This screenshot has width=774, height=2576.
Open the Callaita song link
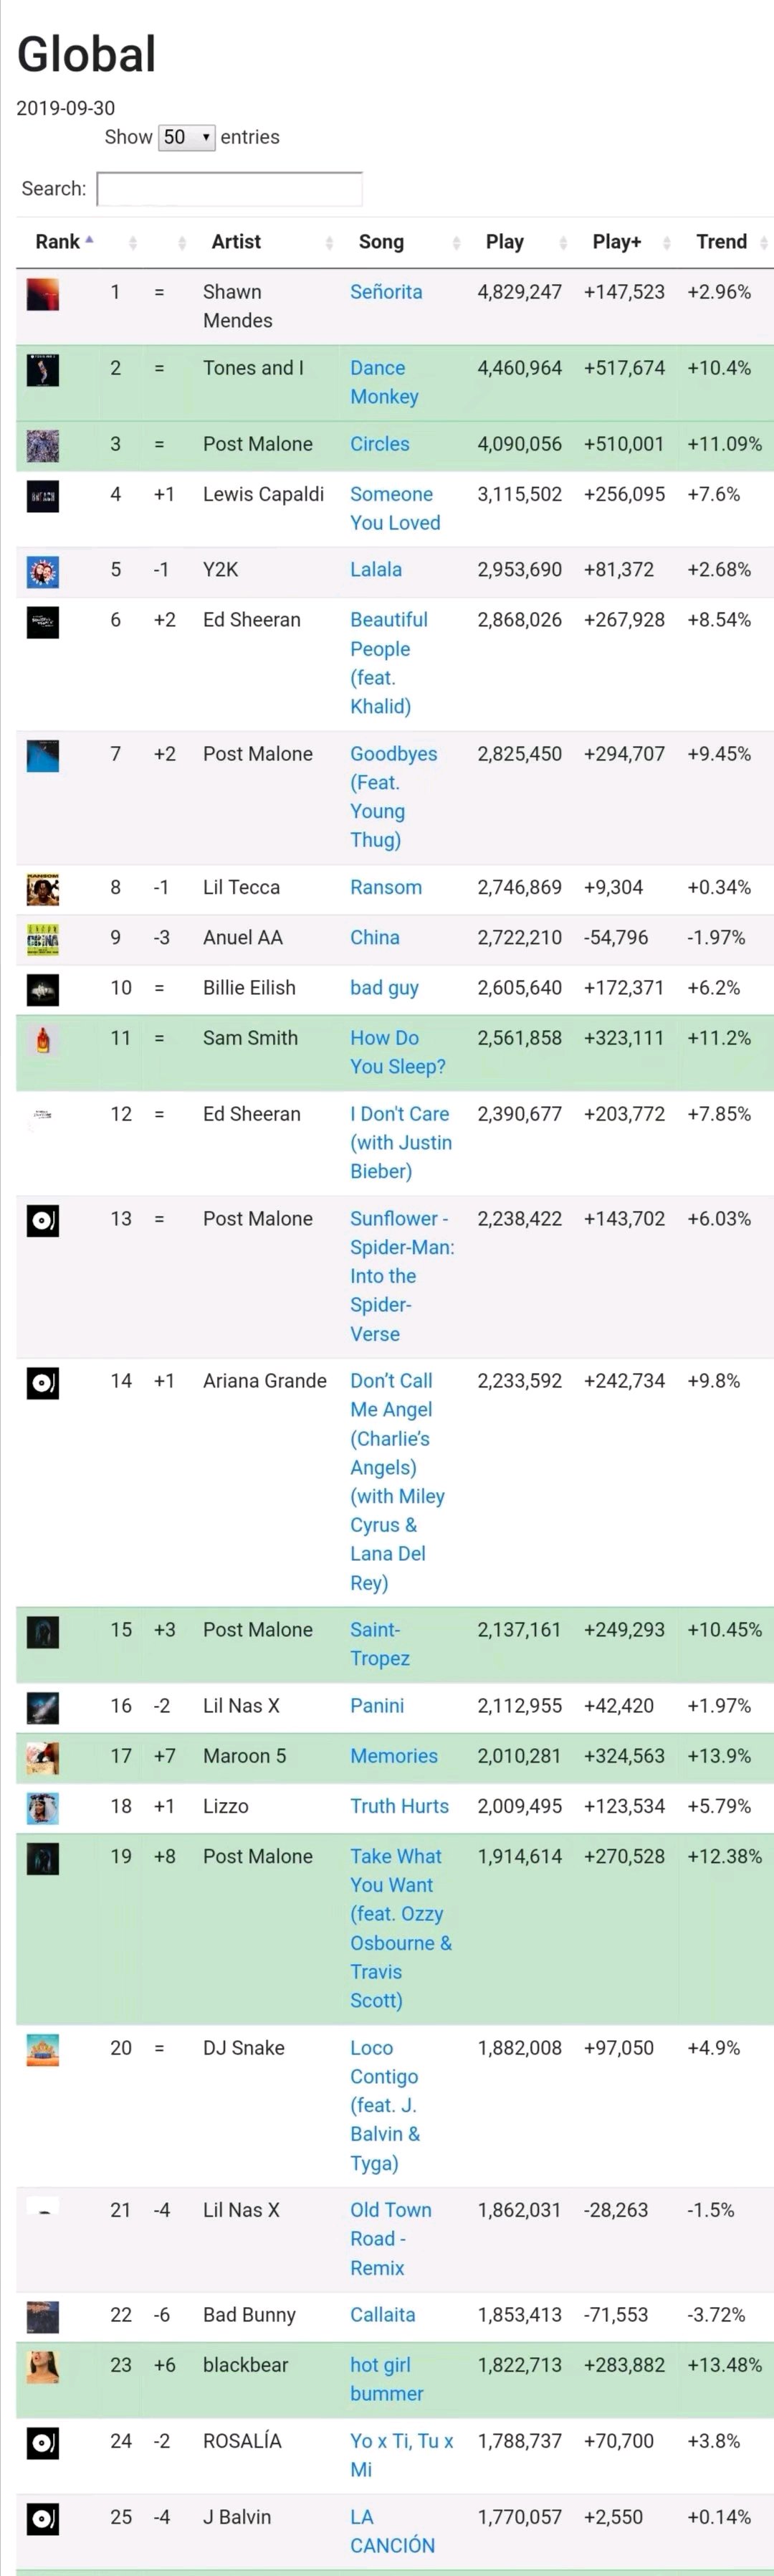coord(383,2314)
